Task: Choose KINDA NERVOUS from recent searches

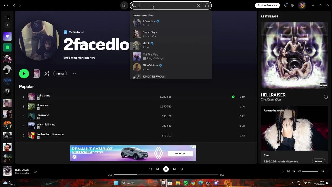Action: coord(171,76)
